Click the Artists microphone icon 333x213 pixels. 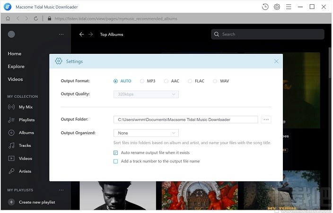coord(11,171)
